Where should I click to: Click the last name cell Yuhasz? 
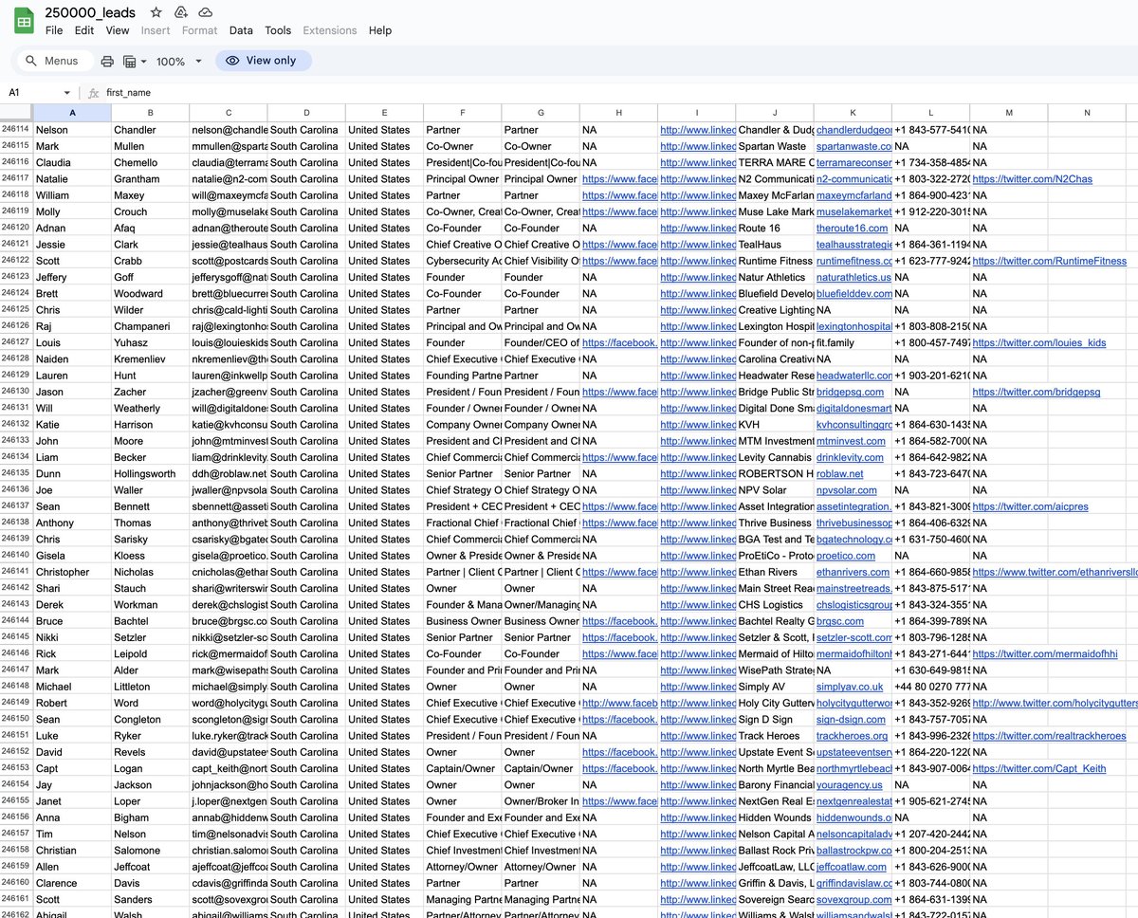[x=150, y=342]
